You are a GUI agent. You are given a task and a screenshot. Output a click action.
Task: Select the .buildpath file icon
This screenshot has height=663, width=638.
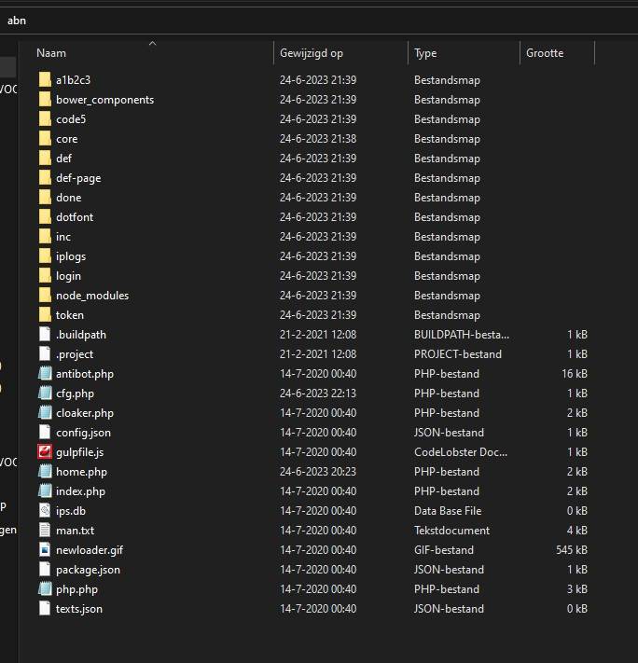tap(45, 335)
